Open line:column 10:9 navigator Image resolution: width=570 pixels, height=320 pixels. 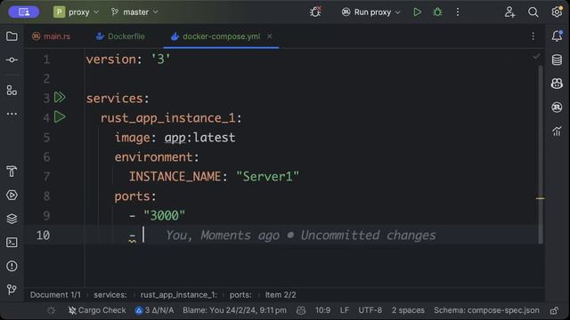tap(322, 310)
